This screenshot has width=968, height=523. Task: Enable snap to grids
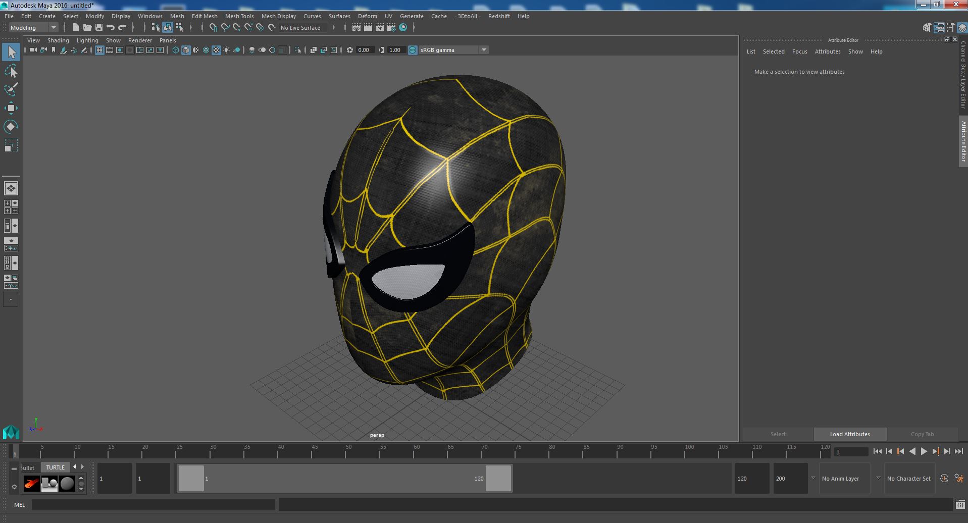pos(213,28)
